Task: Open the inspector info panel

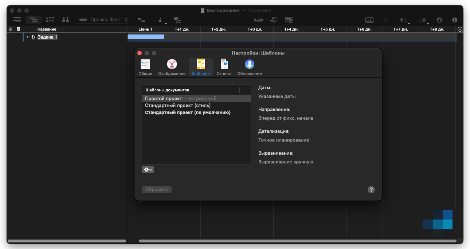Action: click(x=454, y=20)
